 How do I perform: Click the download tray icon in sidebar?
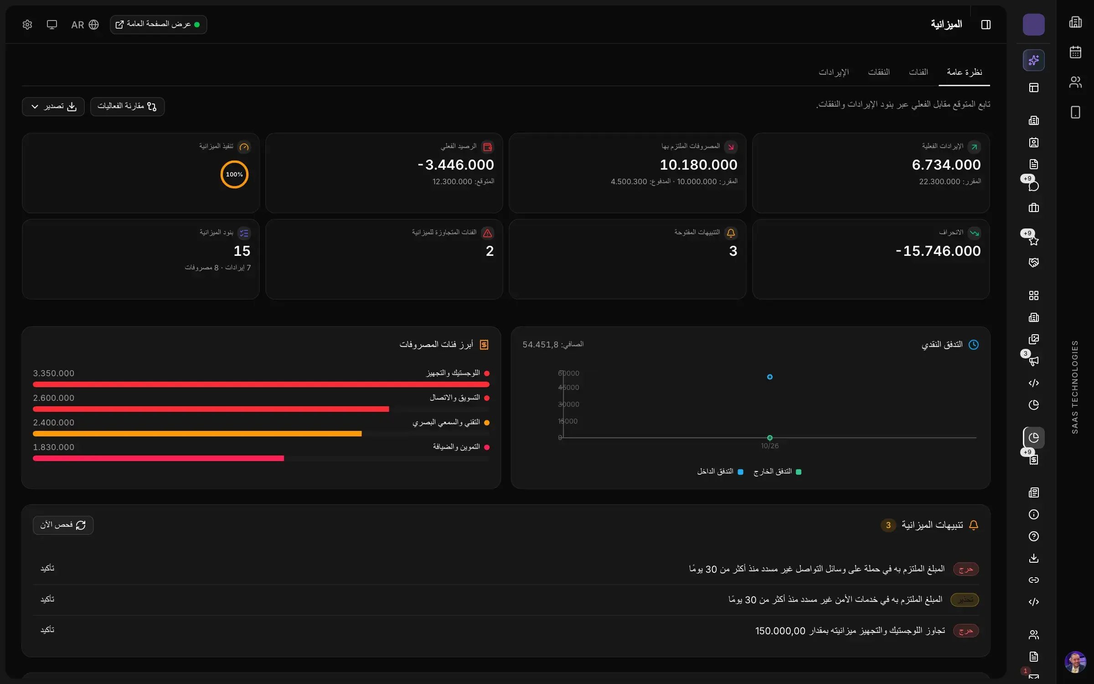pyautogui.click(x=1033, y=558)
